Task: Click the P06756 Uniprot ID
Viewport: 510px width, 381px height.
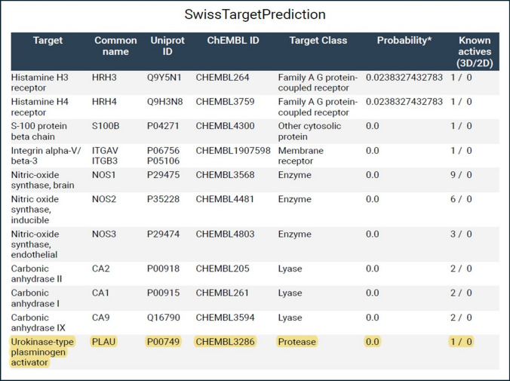Action: point(164,151)
